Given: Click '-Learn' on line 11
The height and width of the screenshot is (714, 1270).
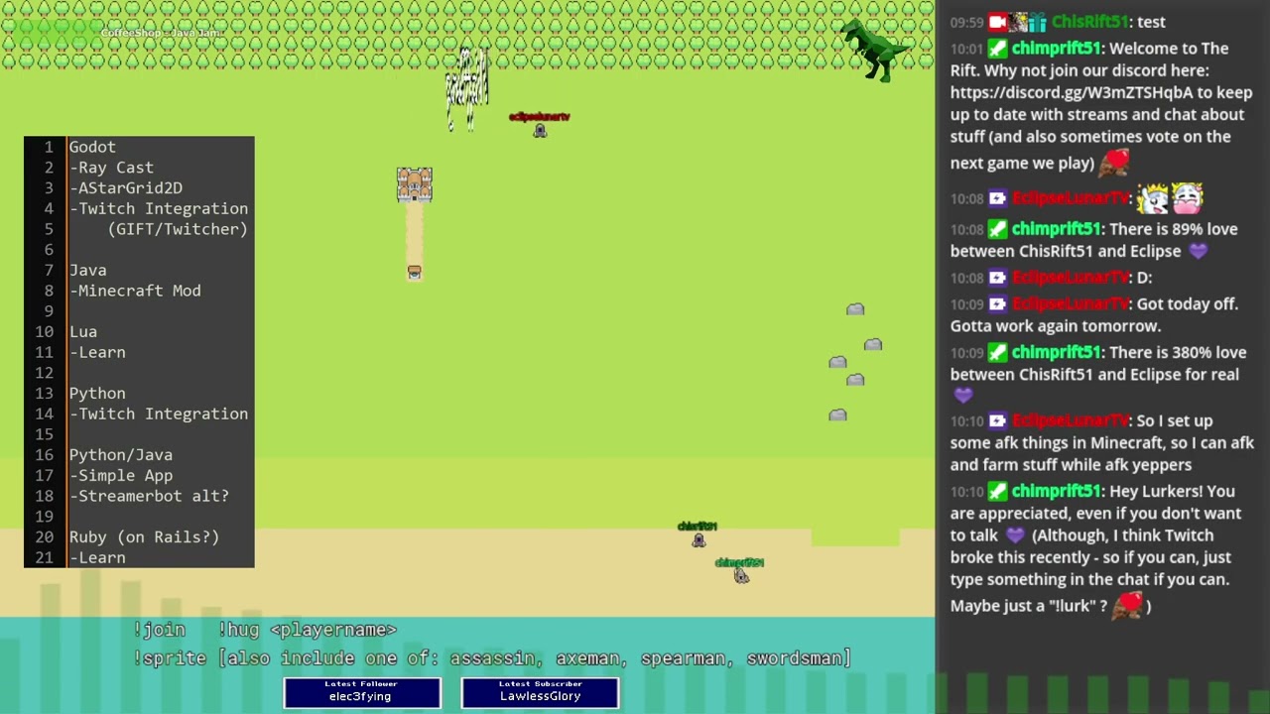Looking at the screenshot, I should pos(97,352).
